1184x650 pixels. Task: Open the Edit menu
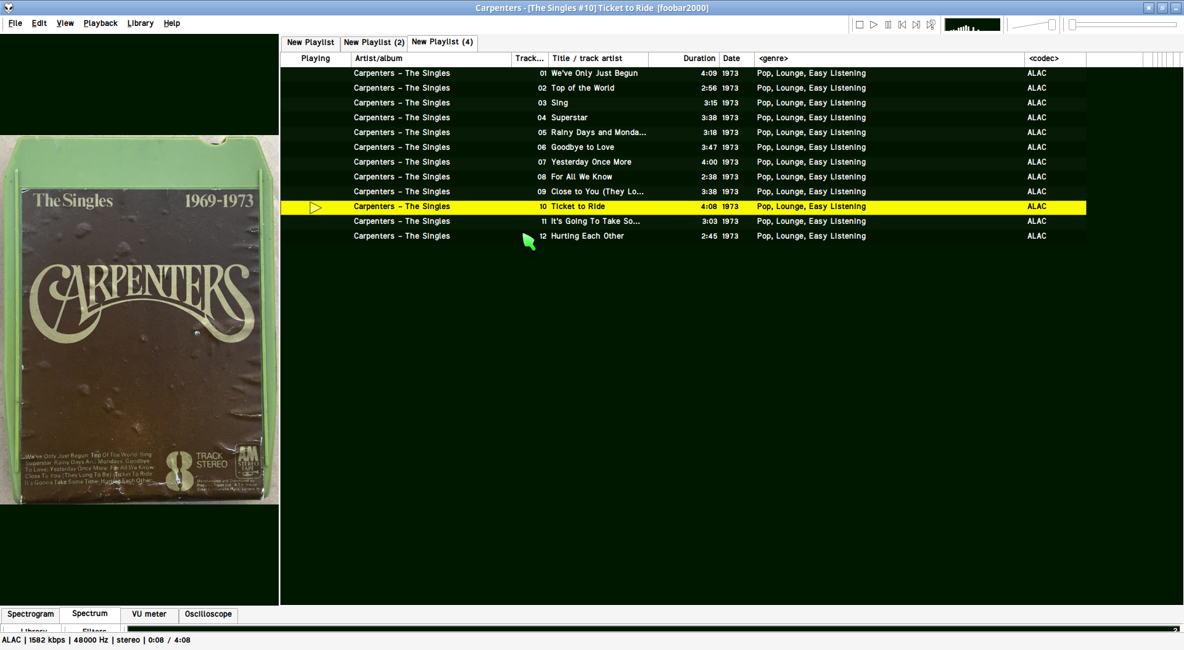click(x=39, y=23)
